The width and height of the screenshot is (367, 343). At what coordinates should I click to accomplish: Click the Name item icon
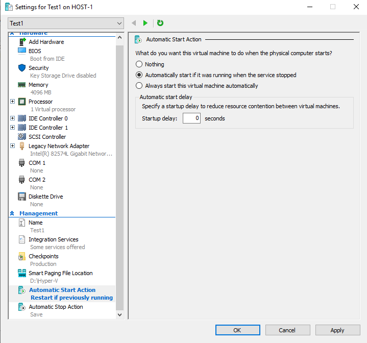pos(22,223)
